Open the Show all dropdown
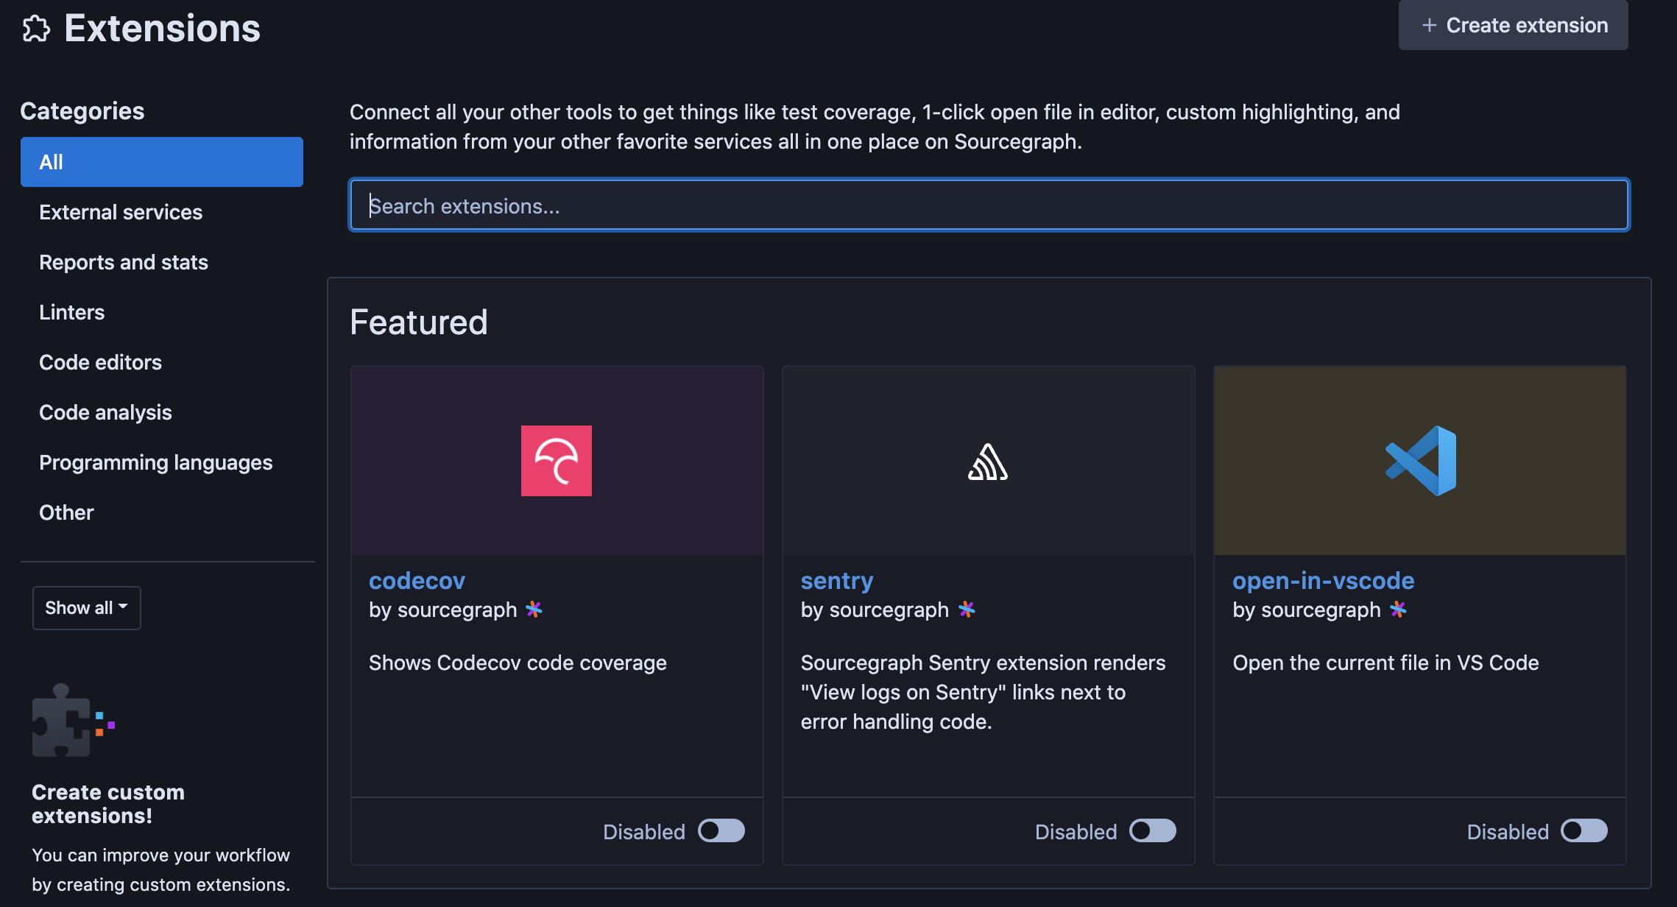Viewport: 1677px width, 907px height. 87,608
